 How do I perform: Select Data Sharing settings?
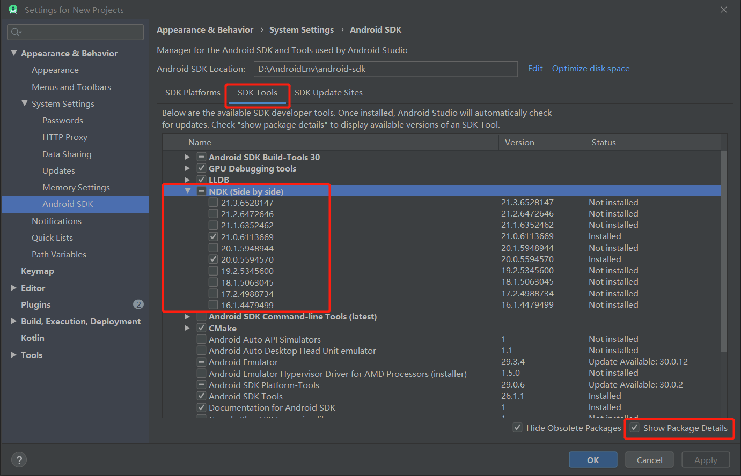coord(67,154)
